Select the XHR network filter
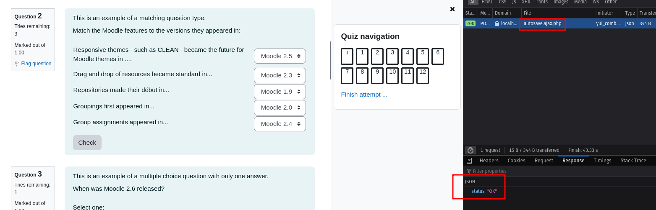Viewport: 656px width, 210px height. tap(526, 2)
